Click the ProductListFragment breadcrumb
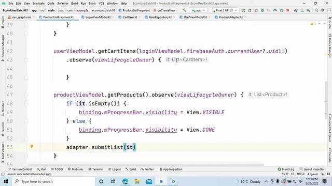This screenshot has height=186, width=332. [134, 10]
